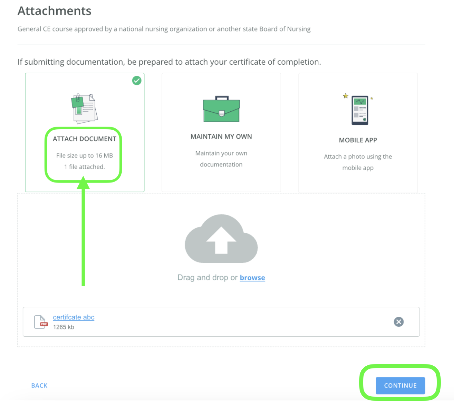Screen dimensions: 454x401
Task: Click the Attachments page heading
Action: click(55, 11)
